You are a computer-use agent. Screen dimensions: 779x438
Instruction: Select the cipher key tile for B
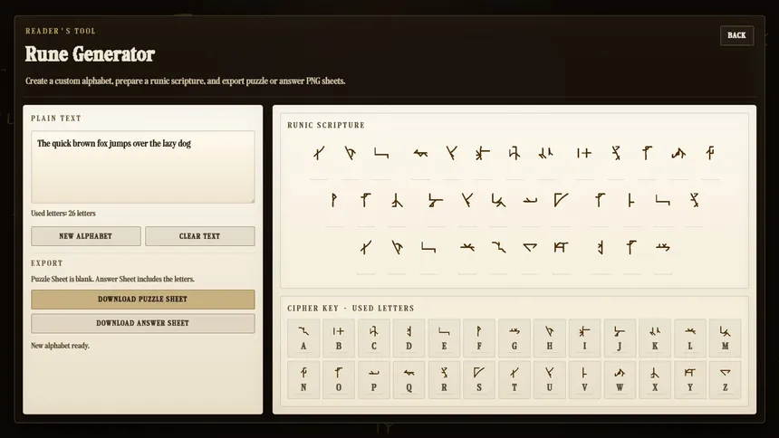tap(339, 338)
